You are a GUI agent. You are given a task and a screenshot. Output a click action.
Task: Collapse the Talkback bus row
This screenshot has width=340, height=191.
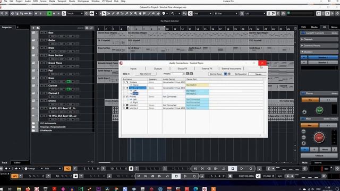point(124,82)
